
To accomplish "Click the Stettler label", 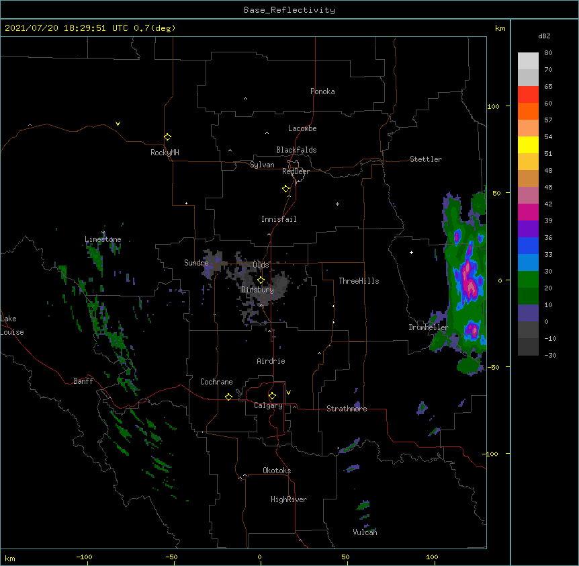I will coord(426,159).
